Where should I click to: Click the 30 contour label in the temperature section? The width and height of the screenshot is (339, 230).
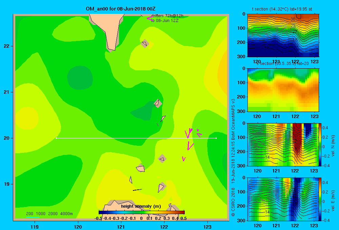tap(293, 19)
